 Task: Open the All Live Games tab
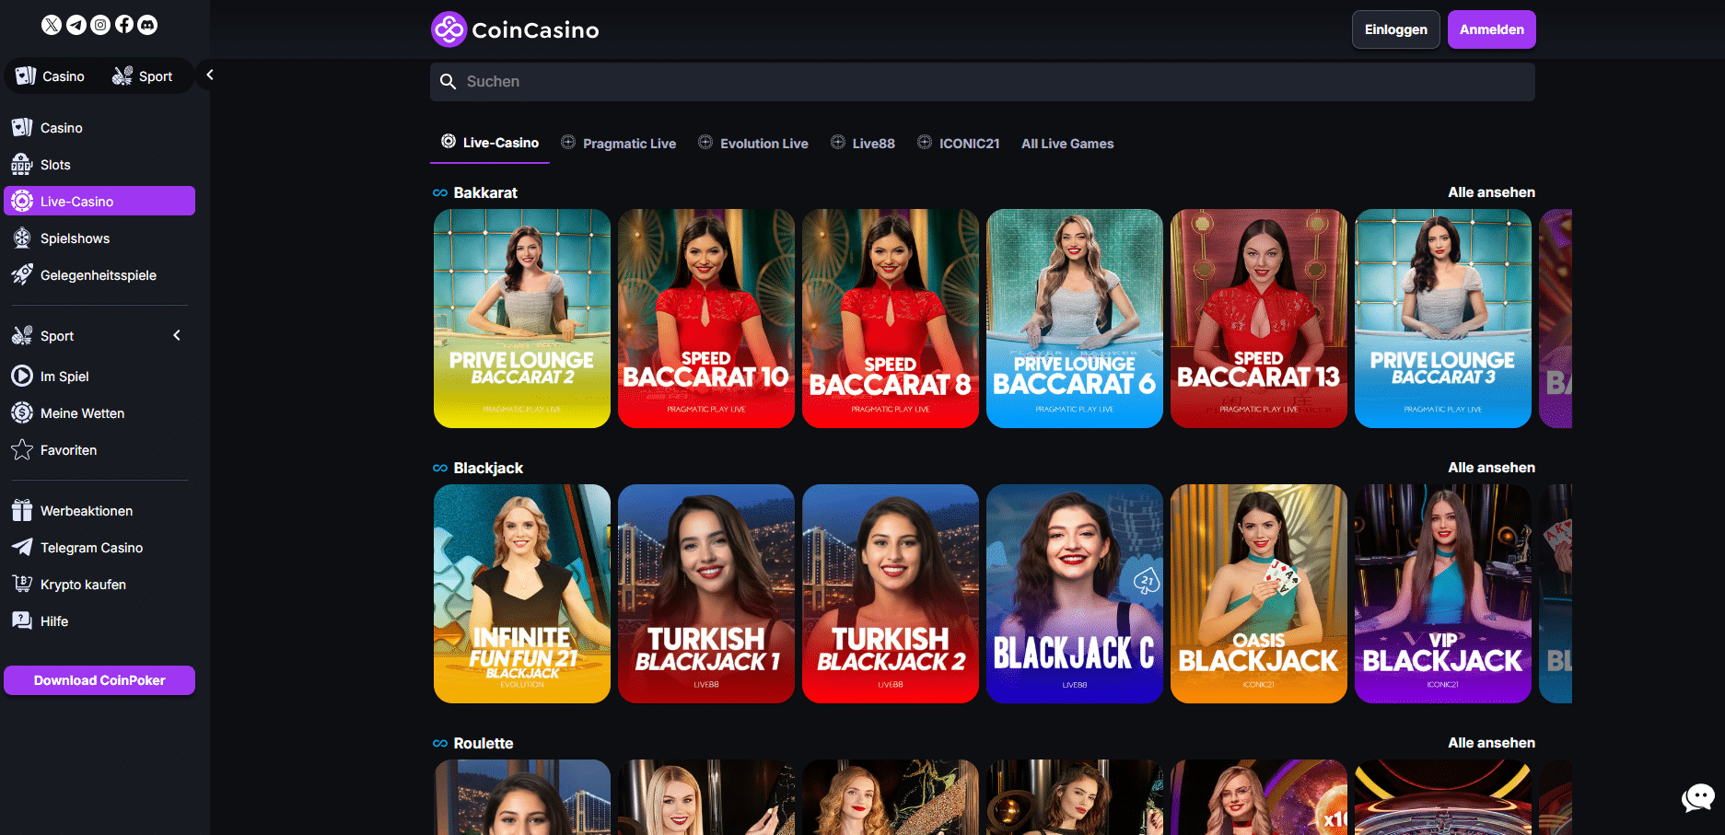click(1067, 144)
